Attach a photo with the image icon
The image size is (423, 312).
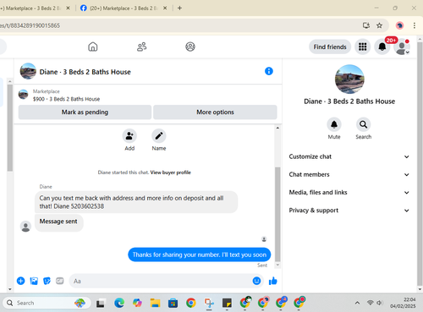(x=34, y=281)
